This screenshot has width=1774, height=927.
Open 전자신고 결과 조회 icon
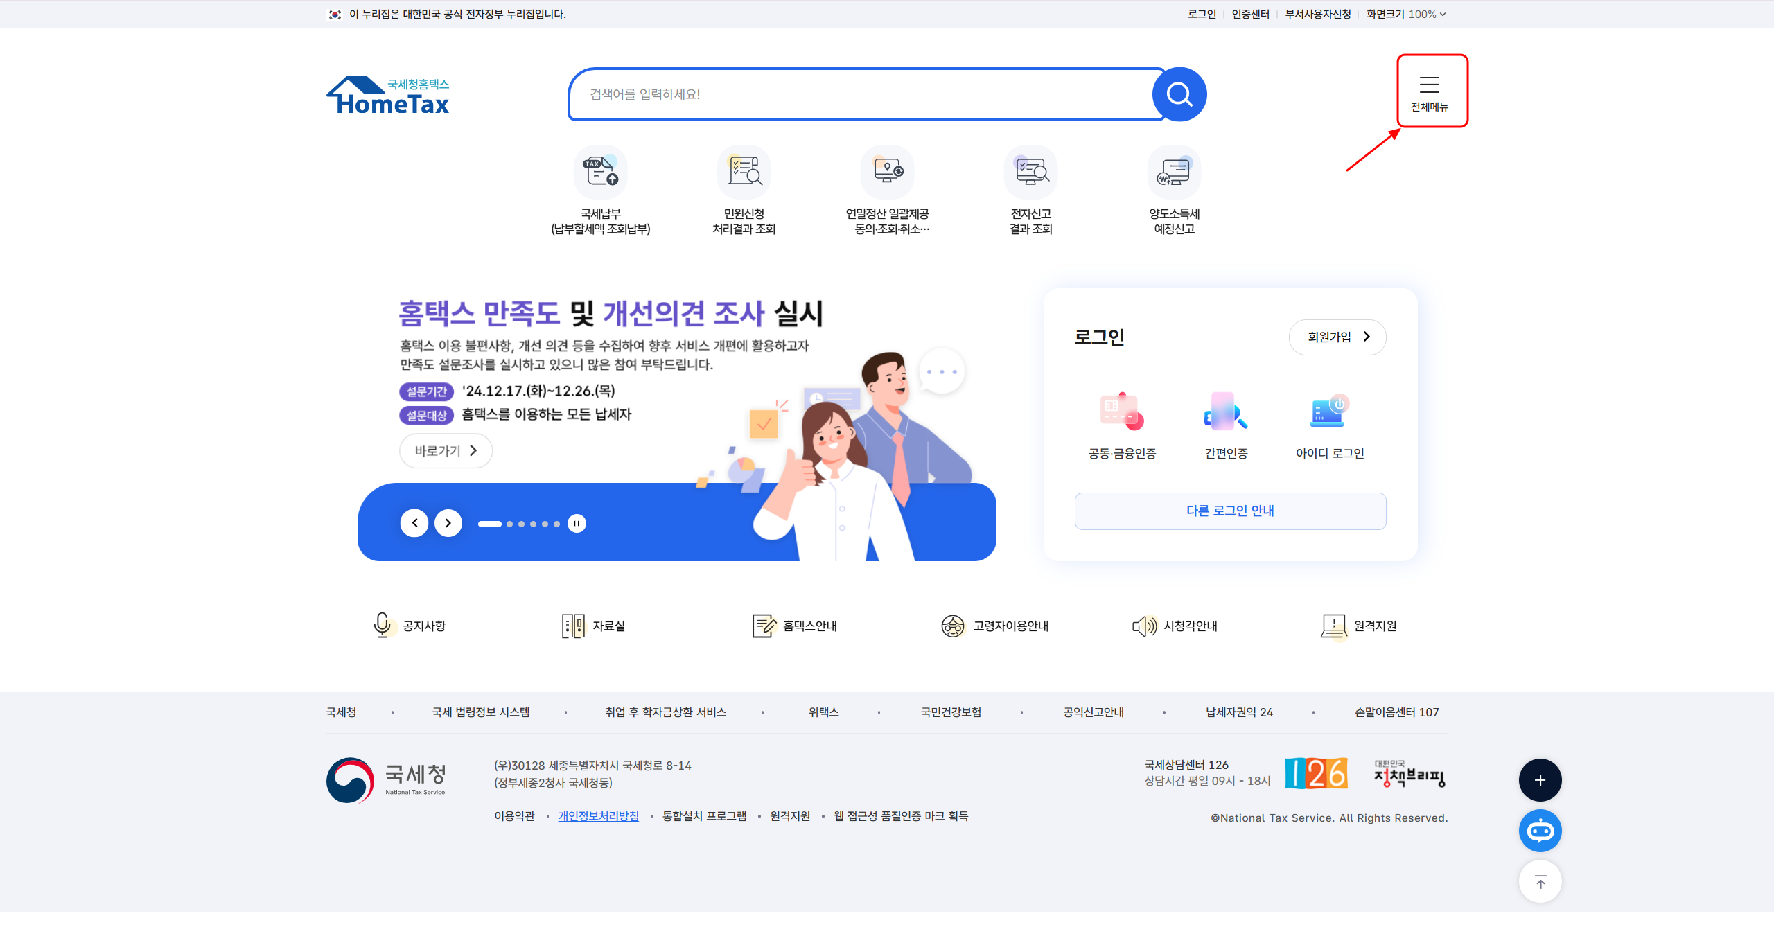tap(1030, 172)
